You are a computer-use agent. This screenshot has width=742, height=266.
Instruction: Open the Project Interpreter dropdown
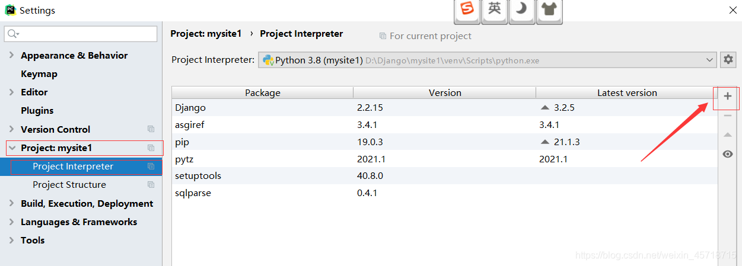pos(711,60)
